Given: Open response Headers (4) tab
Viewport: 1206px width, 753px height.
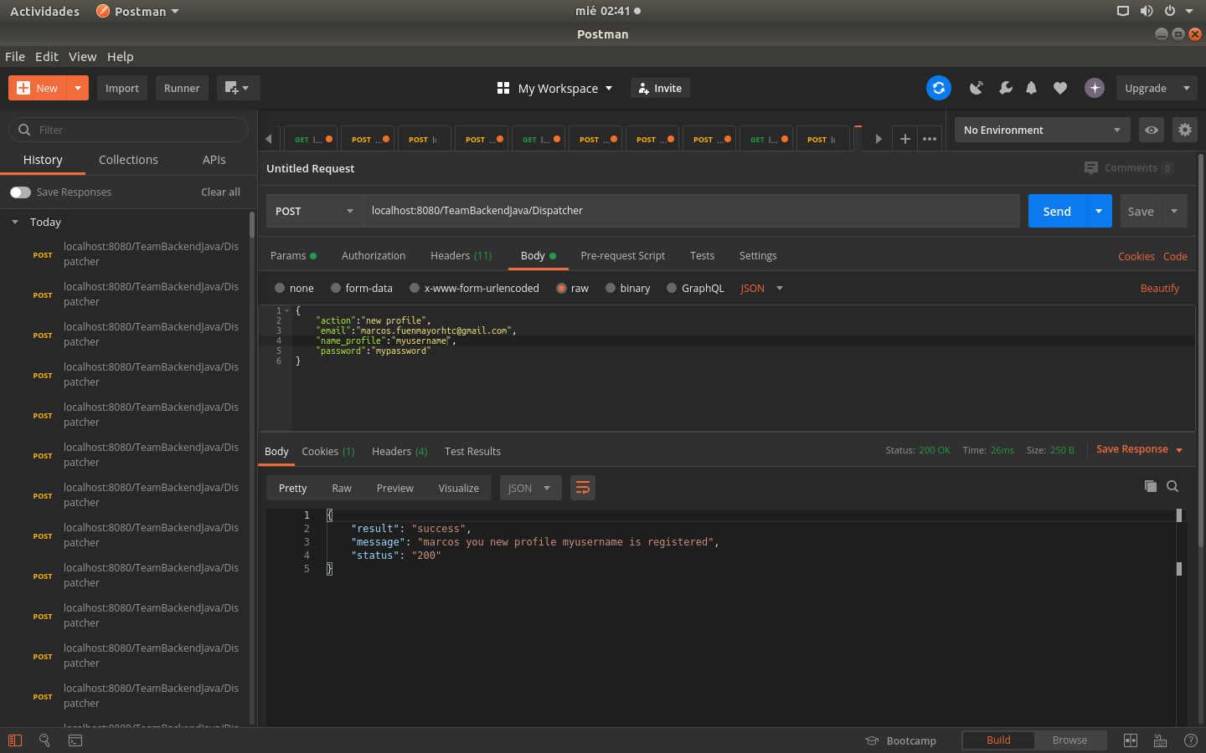Looking at the screenshot, I should pyautogui.click(x=399, y=452).
